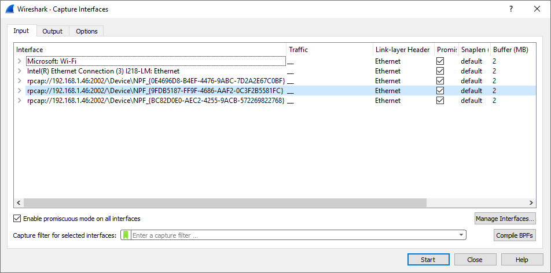Expand the rpcap NPF_{BC82D0E0 interface row

[x=19, y=101]
